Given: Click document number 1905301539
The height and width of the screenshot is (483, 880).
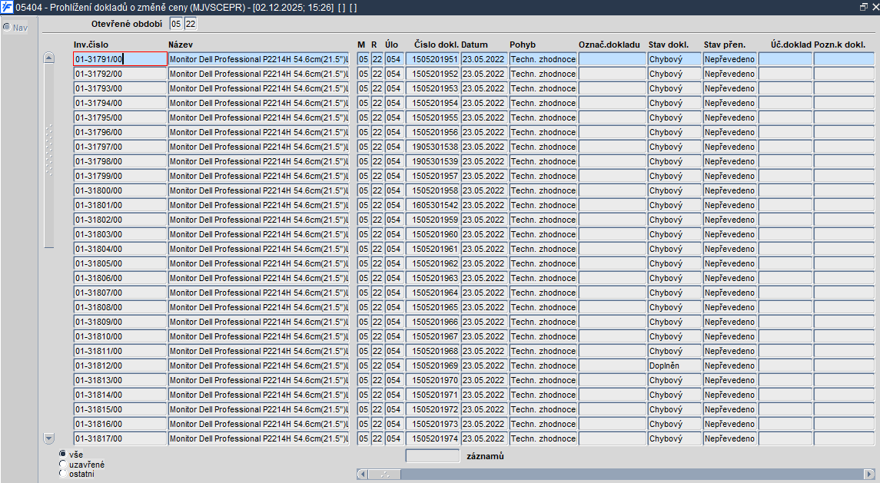Looking at the screenshot, I should [433, 161].
